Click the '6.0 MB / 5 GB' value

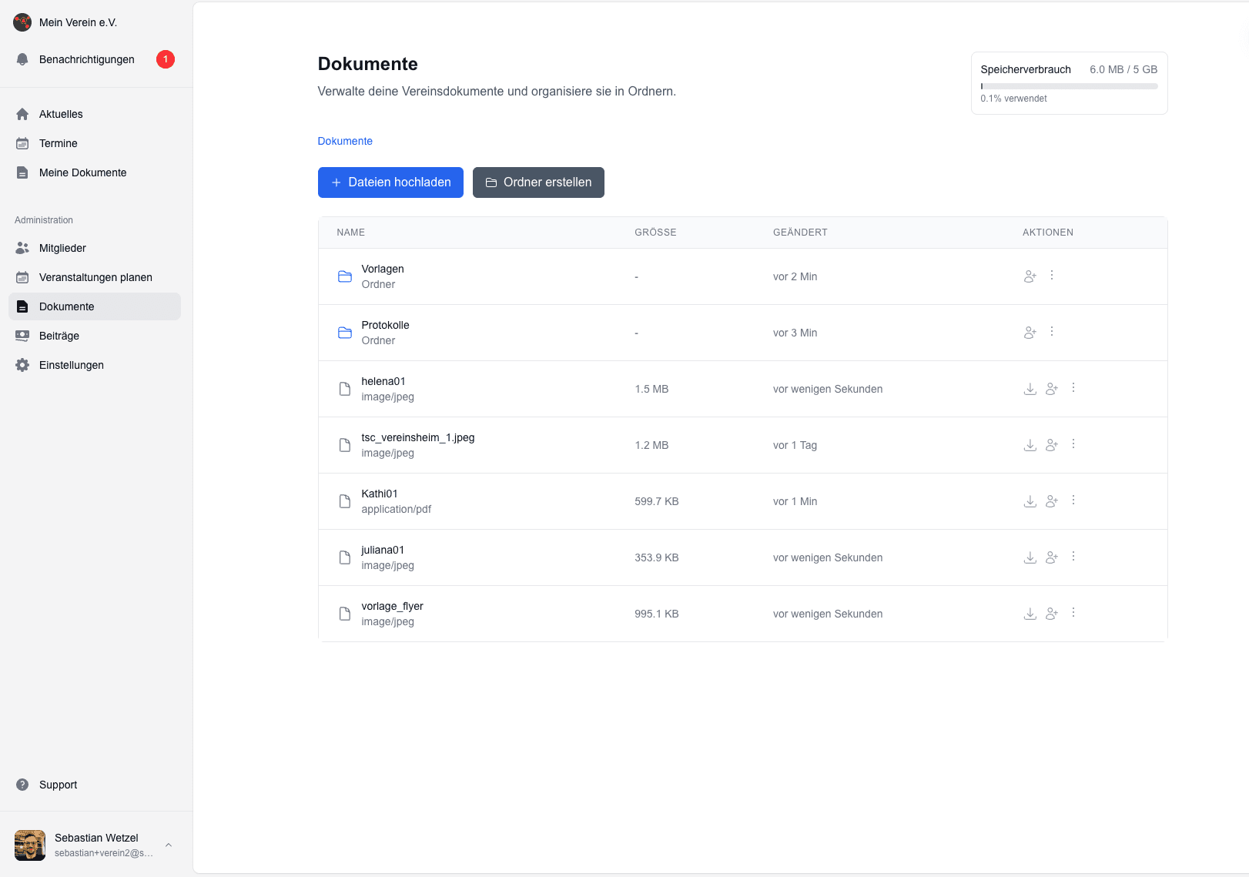click(1123, 69)
